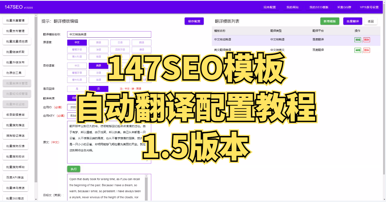The image size is (386, 202).
Task: Open 采集QQ群 in the top bar
Action: pos(344,7)
